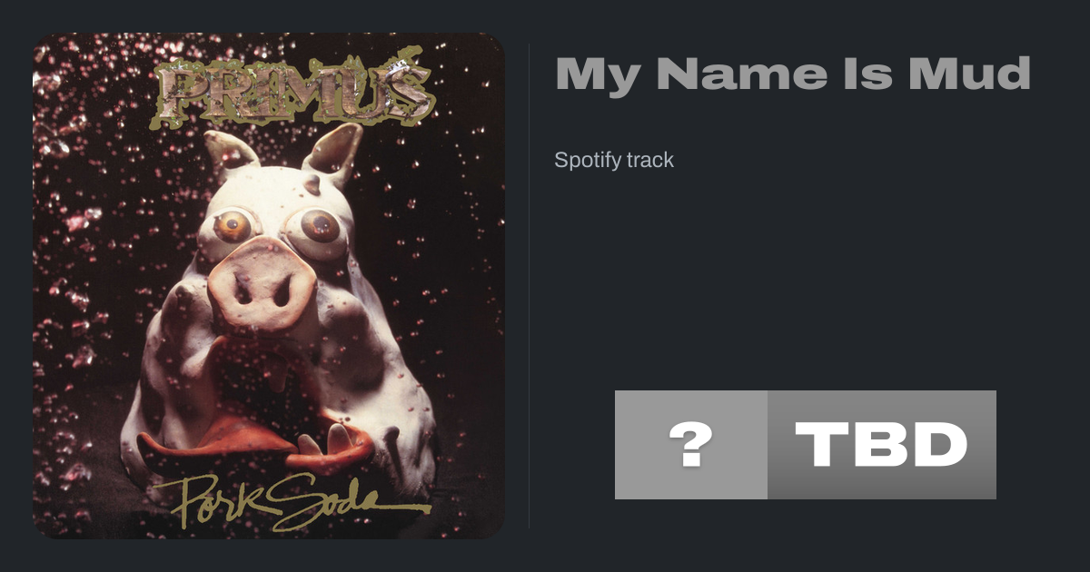Click the question mark score box
The width and height of the screenshot is (1090, 572).
(691, 445)
